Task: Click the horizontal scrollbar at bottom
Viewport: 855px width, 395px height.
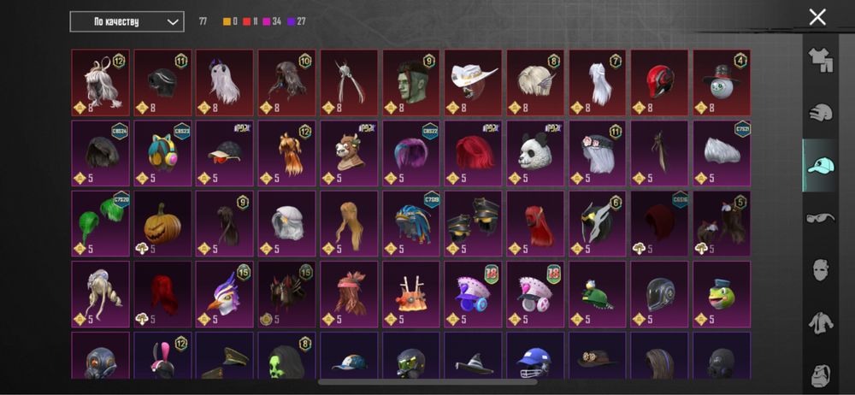Action: (428, 382)
